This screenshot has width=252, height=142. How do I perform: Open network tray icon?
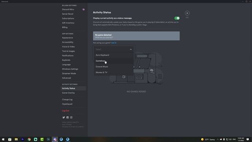click(x=227, y=139)
